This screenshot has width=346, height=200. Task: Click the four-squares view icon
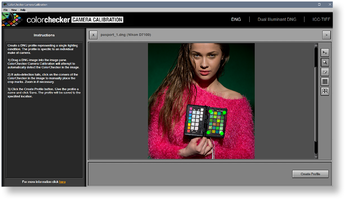coord(325,91)
